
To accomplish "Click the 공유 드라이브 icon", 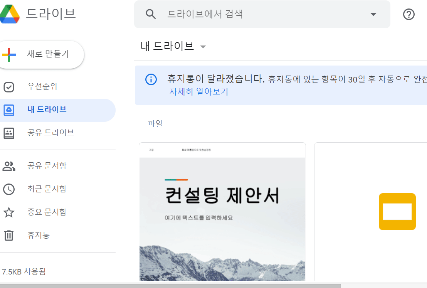I will coord(9,133).
